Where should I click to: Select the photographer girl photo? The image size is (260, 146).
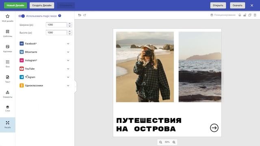click(x=145, y=67)
